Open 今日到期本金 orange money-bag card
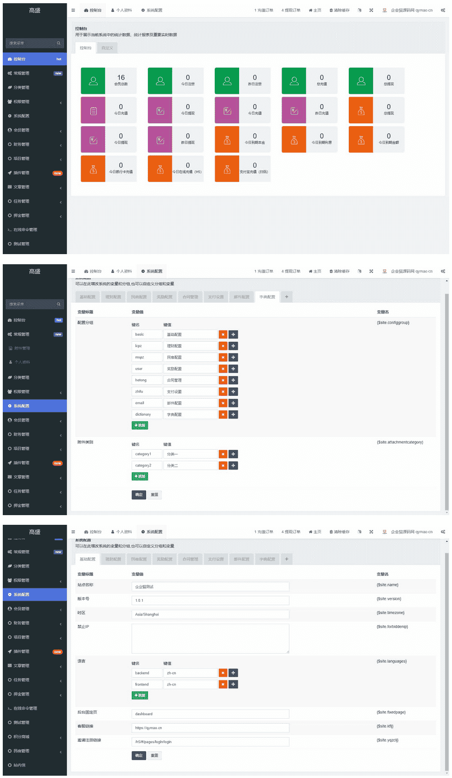This screenshot has width=452, height=778. 242,139
